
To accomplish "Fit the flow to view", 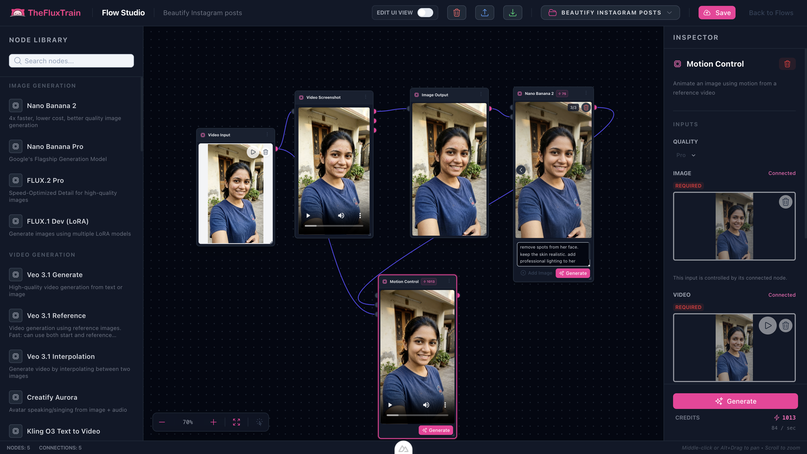I will (x=236, y=422).
